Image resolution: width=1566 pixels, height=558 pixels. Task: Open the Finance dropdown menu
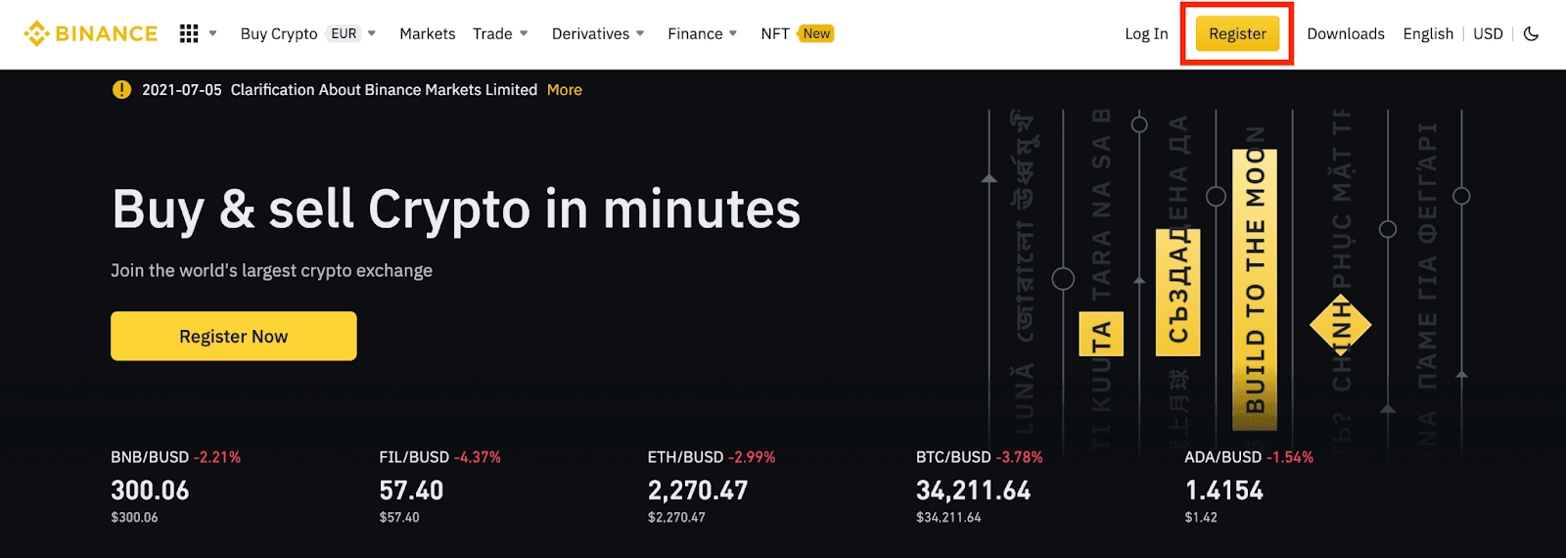click(703, 33)
